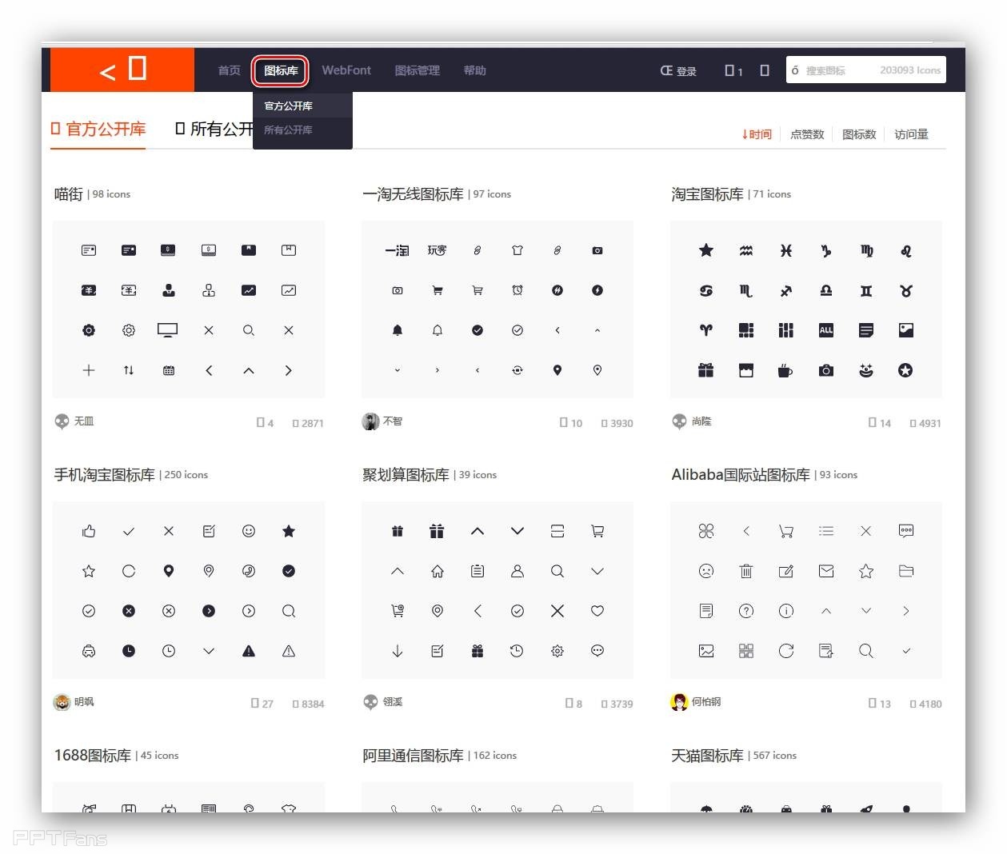Viewport: 1007px width, 854px height.
Task: Select the thumbs-up icon in 手机淘宝图标库
Action: (x=89, y=531)
